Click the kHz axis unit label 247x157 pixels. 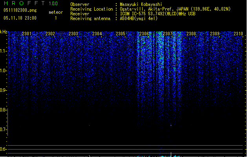click(x=4, y=32)
